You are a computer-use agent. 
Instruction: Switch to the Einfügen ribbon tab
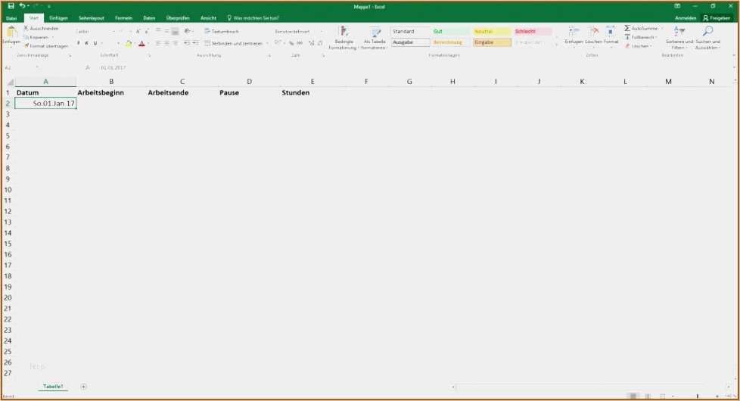coord(58,18)
